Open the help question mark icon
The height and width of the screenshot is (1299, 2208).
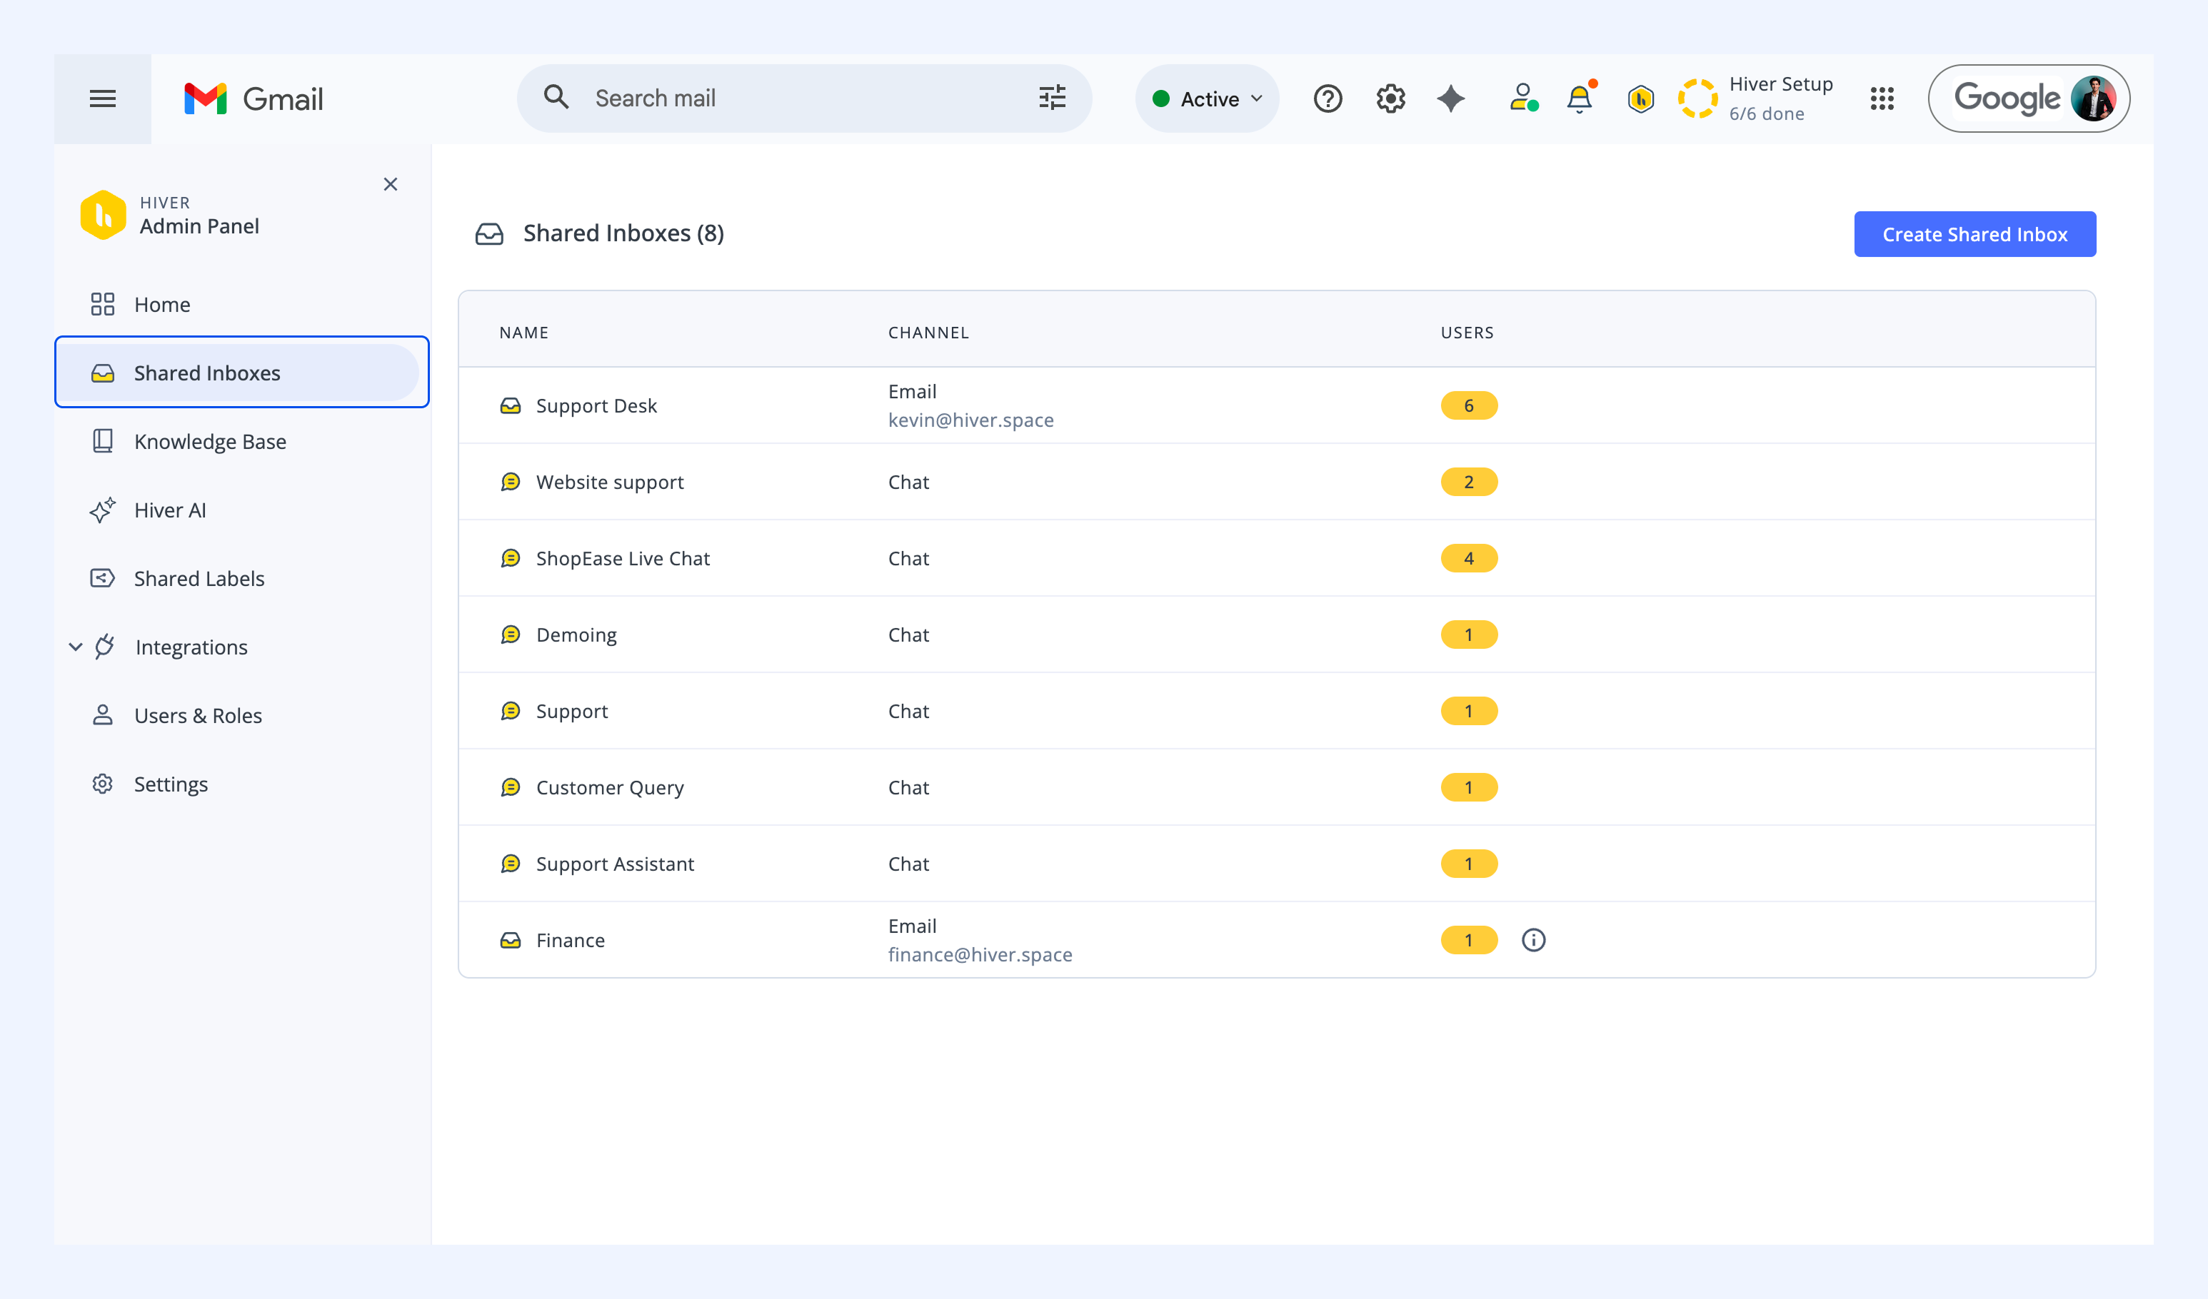[x=1328, y=99]
